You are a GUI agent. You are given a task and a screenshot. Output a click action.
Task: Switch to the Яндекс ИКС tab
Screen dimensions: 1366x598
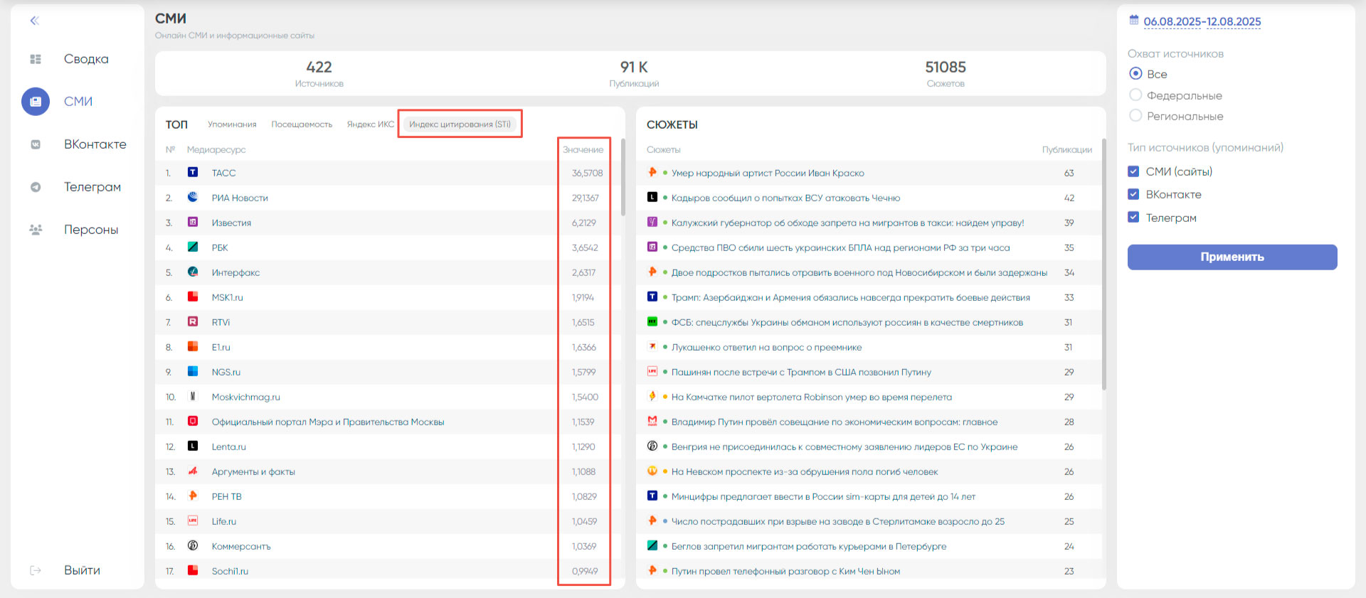[x=370, y=124]
